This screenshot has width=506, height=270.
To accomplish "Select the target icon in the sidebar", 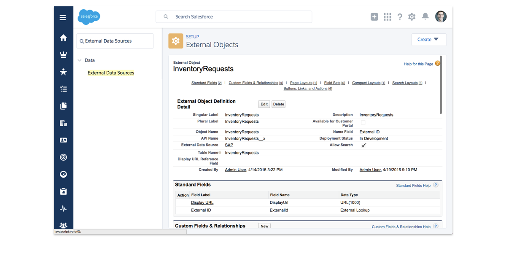I will point(63,157).
